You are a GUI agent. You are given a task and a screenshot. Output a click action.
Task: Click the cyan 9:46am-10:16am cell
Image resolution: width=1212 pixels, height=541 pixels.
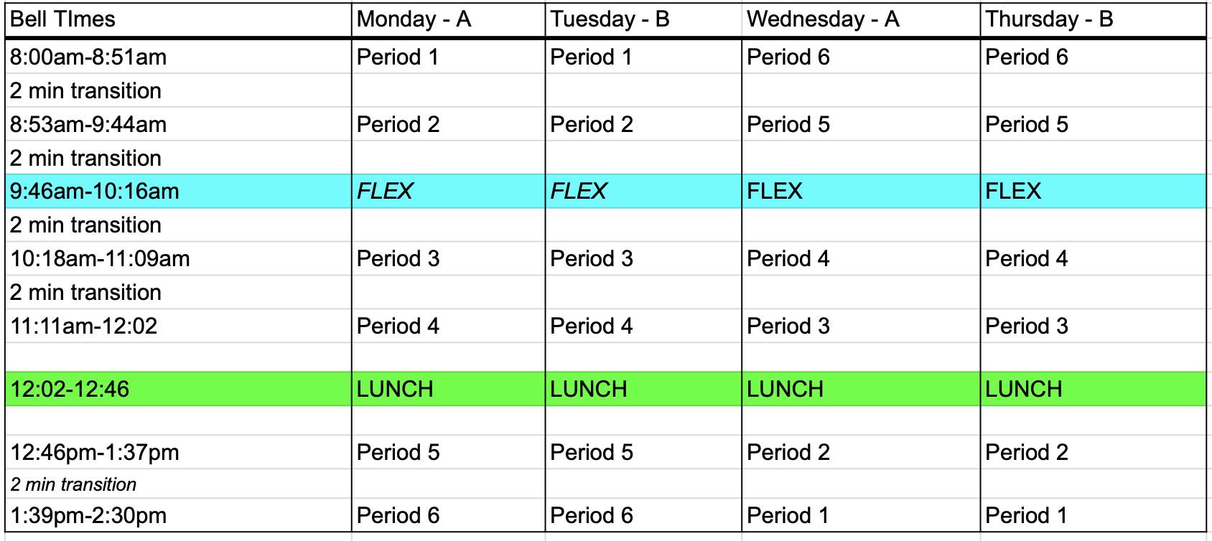pyautogui.click(x=178, y=191)
